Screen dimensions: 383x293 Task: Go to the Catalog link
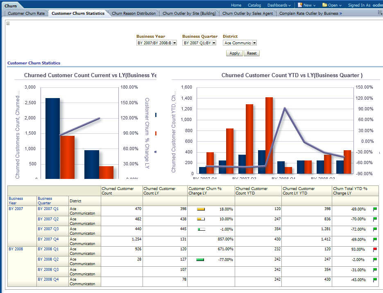point(254,5)
